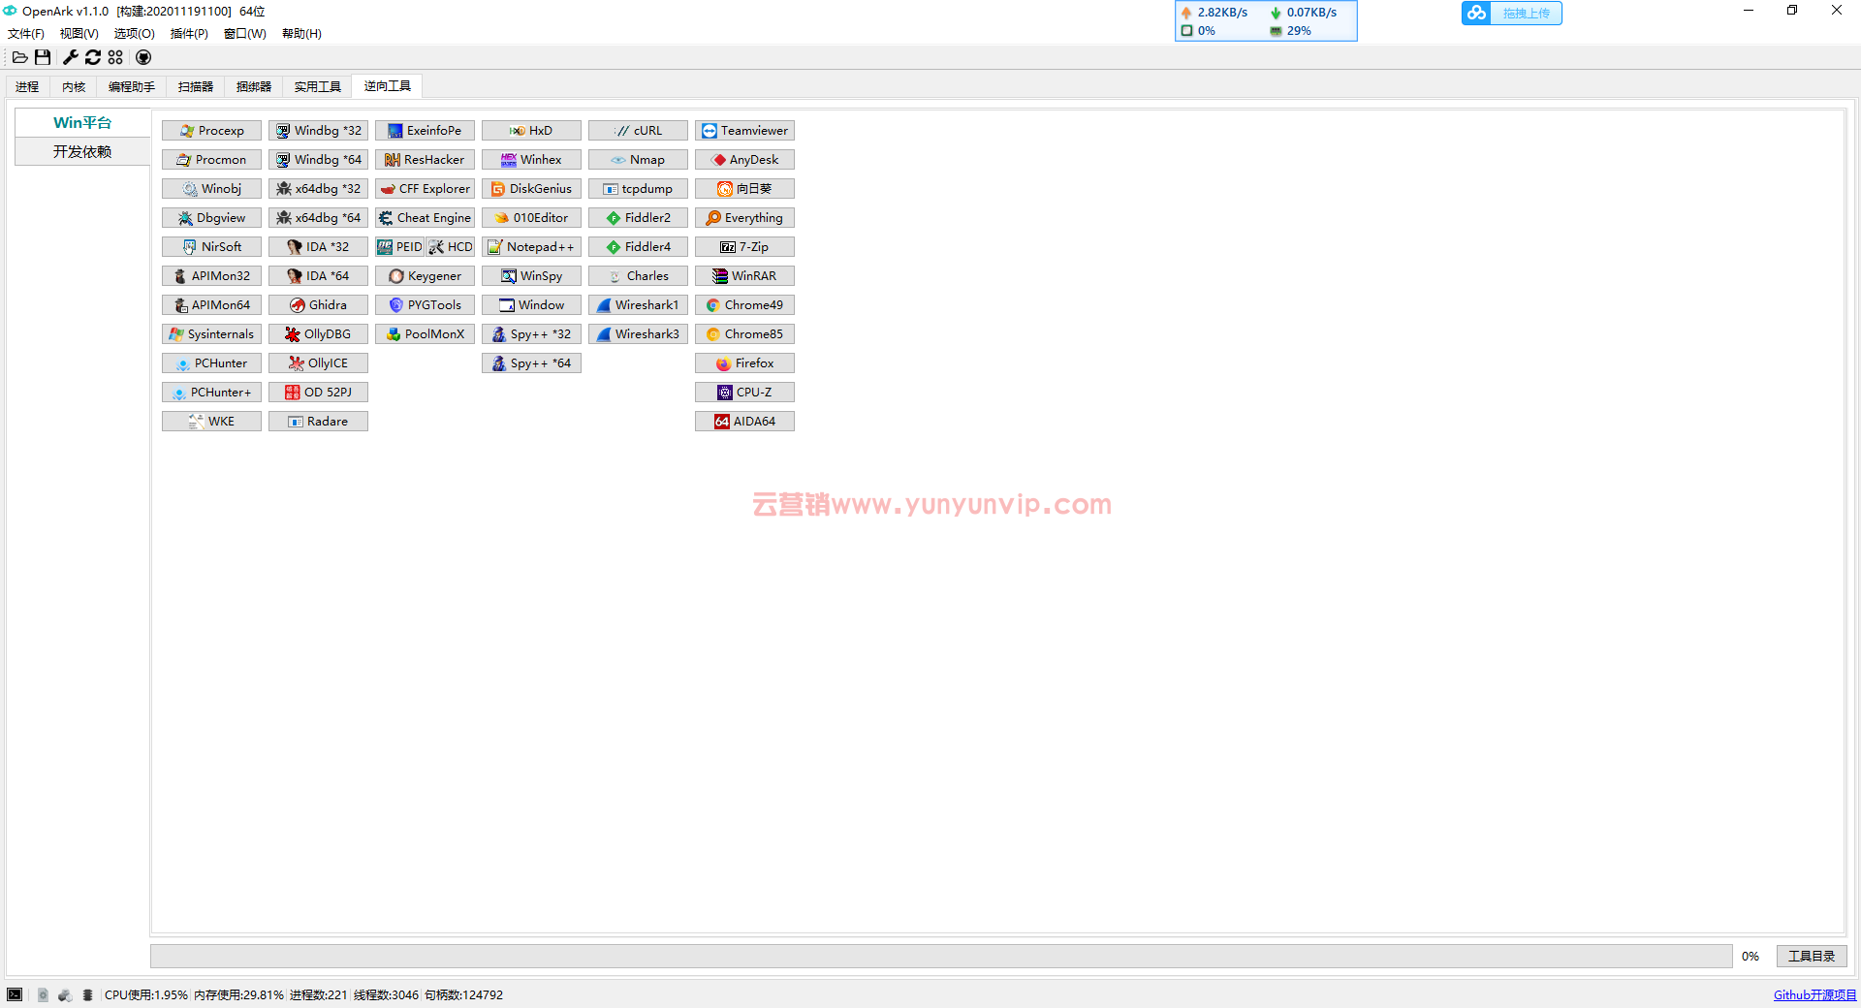Open Radare tool
Image resolution: width=1861 pixels, height=1008 pixels.
click(318, 422)
